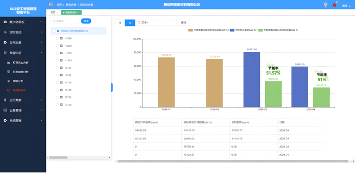Click the 数字化看板 dashboard gauge icon
This screenshot has width=355, height=174.
pos(5,22)
